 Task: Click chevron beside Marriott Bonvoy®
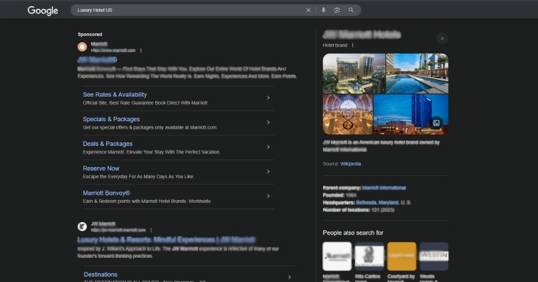tap(268, 196)
